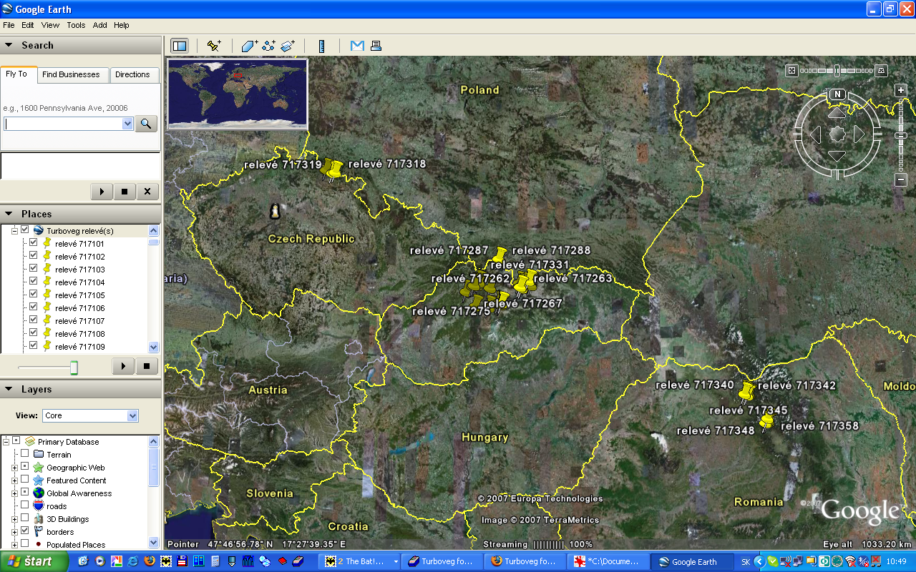The width and height of the screenshot is (916, 572).
Task: Click the Email envelope toolbar icon
Action: point(357,46)
